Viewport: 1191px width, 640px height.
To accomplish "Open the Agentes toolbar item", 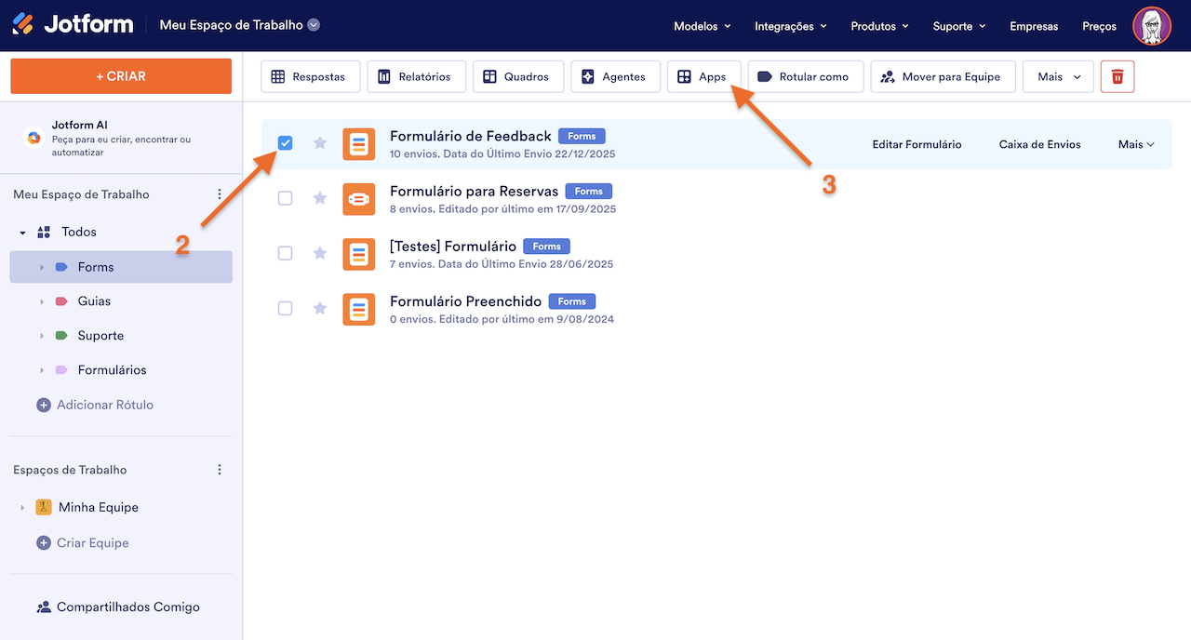I will [x=615, y=76].
